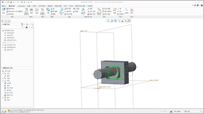Open 세부내용 in the 정보 group
Viewport: 204px width, 114px height.
[10, 14]
